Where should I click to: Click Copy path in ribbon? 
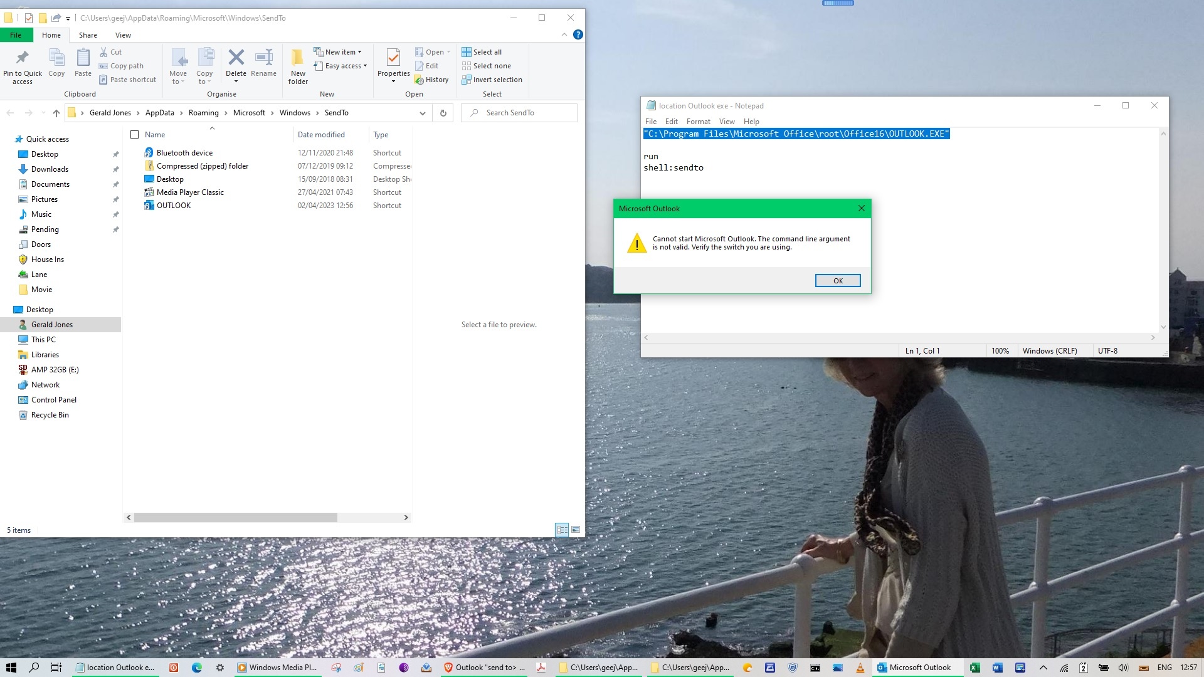click(121, 66)
